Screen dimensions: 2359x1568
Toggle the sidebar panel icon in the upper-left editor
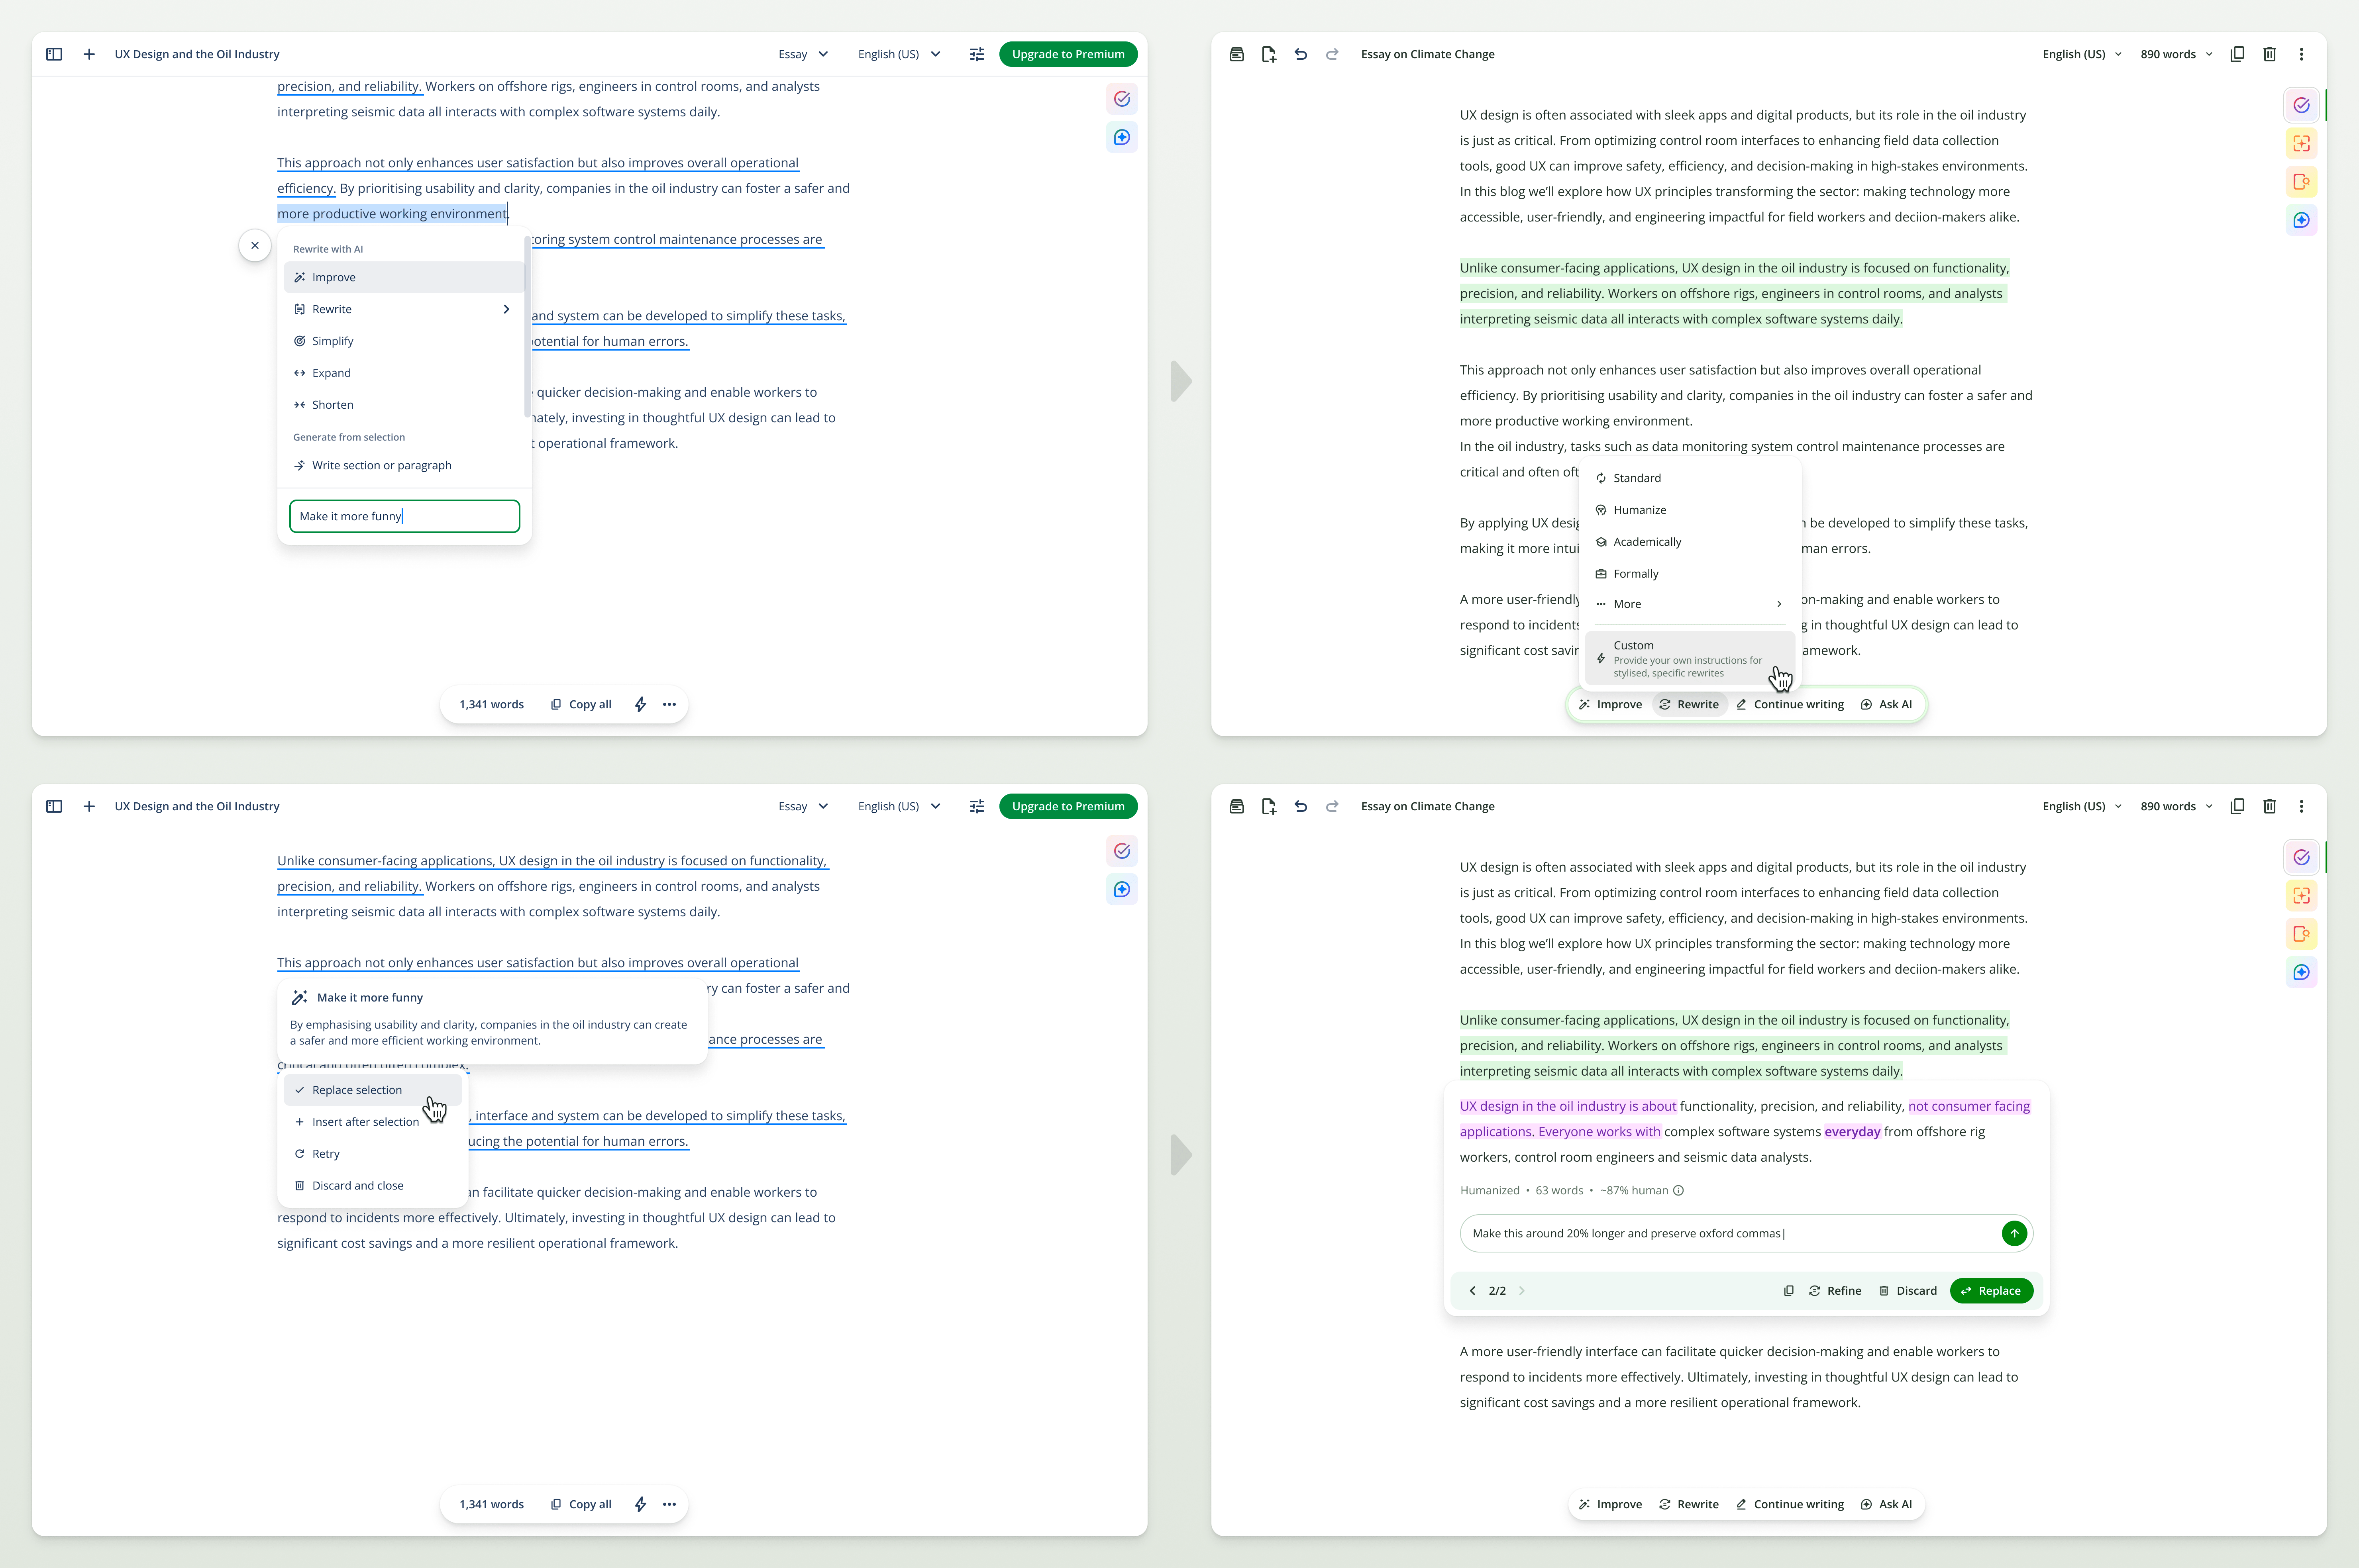point(54,54)
